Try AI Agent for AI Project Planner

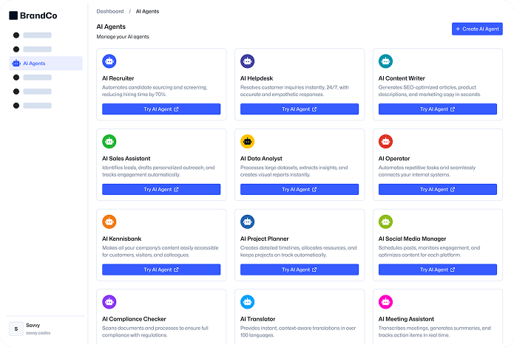(x=300, y=270)
